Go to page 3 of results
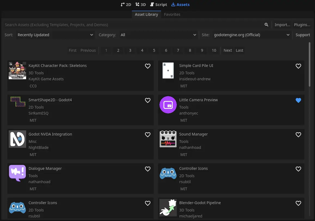Image resolution: width=315 pixels, height=221 pixels. 130,50
